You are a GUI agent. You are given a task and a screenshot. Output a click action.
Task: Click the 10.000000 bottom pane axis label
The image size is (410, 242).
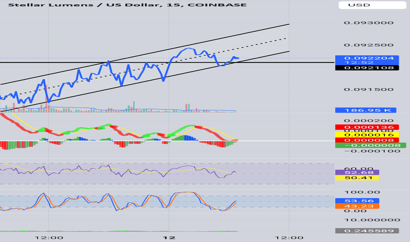pyautogui.click(x=372, y=220)
